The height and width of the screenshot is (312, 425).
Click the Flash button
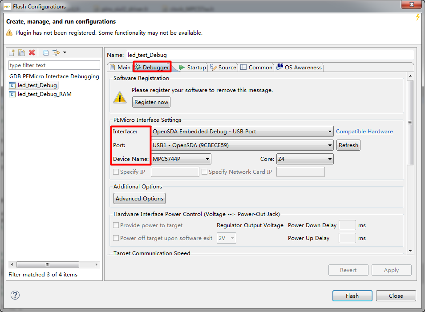click(x=352, y=296)
